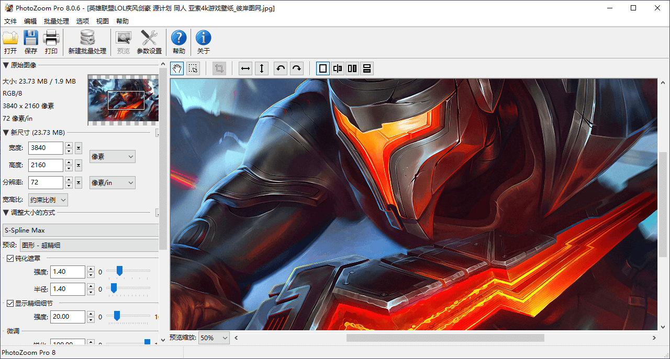Switch to stacked horizontal split view
The height and width of the screenshot is (359, 670).
coord(367,68)
